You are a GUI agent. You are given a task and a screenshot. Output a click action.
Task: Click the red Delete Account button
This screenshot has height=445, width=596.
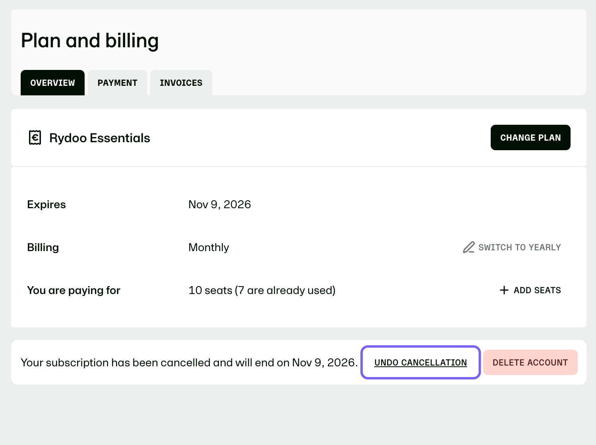pos(530,362)
